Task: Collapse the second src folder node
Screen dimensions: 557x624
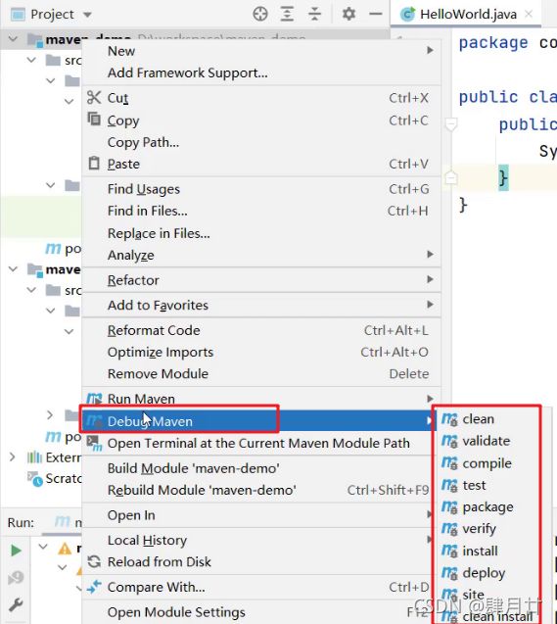Action: coord(31,290)
